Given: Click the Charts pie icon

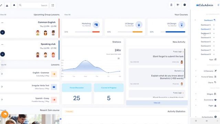Looking at the screenshot, I should point(216,82).
